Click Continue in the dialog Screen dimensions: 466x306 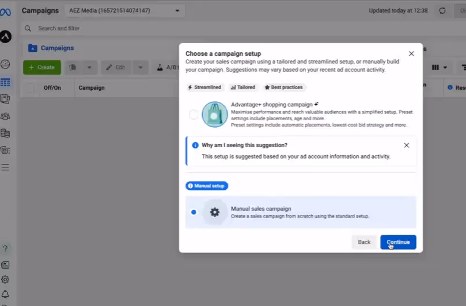(x=398, y=242)
